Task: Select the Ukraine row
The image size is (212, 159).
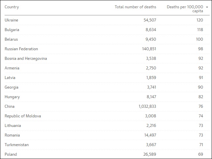Action: (x=12, y=20)
